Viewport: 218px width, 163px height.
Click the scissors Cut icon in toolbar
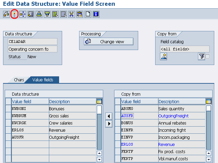[x=71, y=14]
